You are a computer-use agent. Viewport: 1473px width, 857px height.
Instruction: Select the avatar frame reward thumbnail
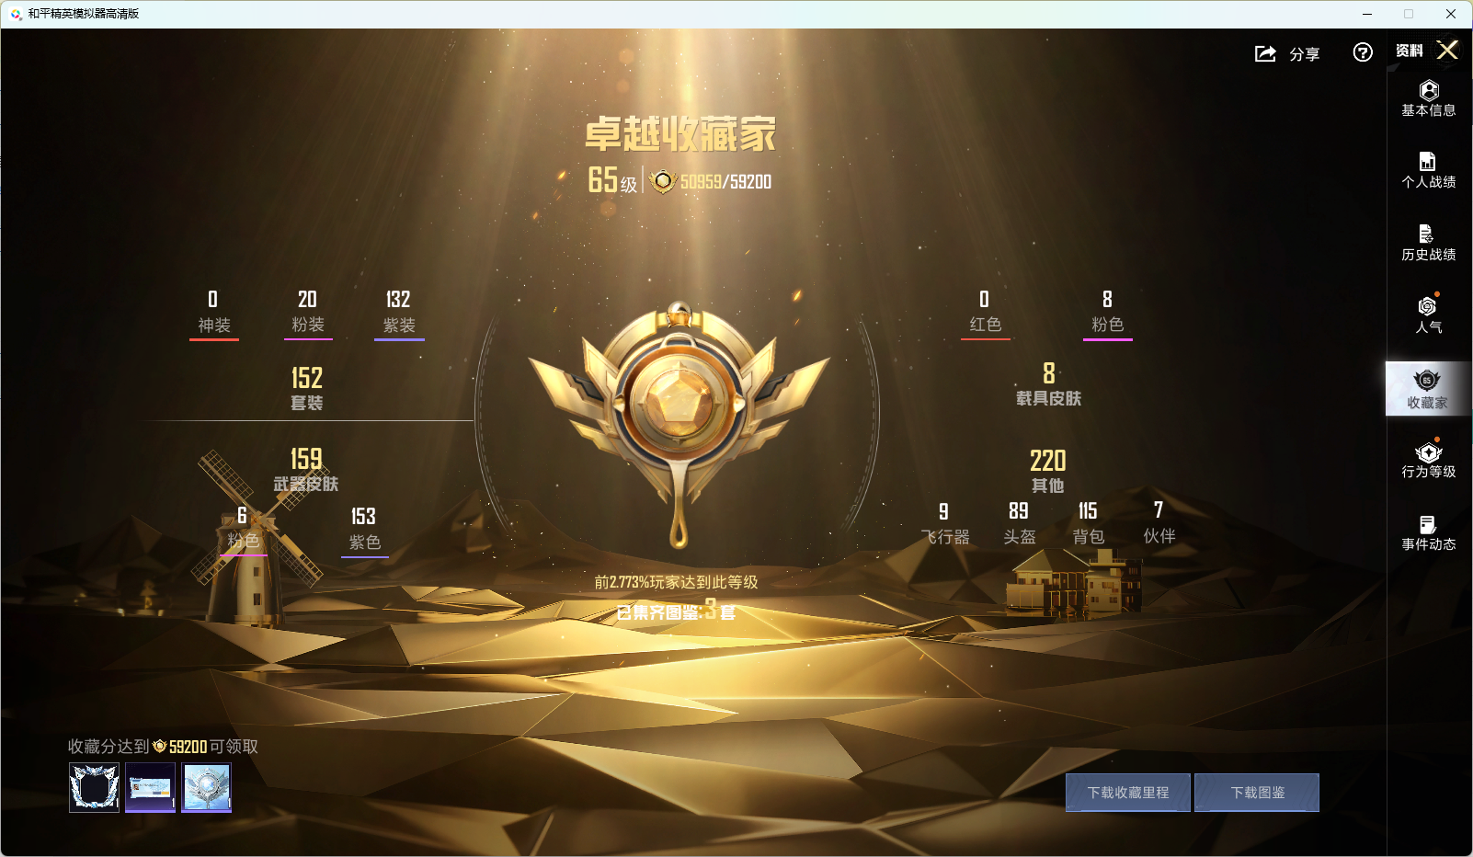[x=94, y=787]
